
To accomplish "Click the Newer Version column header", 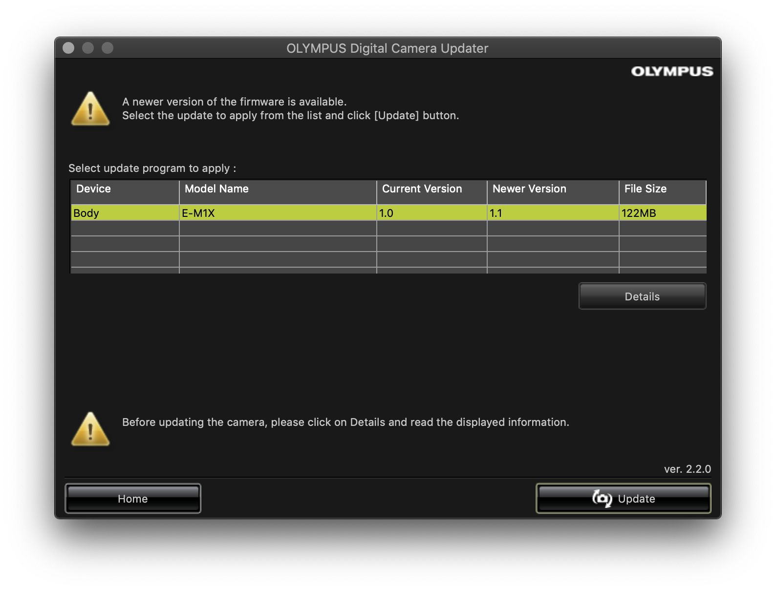I will click(x=553, y=192).
